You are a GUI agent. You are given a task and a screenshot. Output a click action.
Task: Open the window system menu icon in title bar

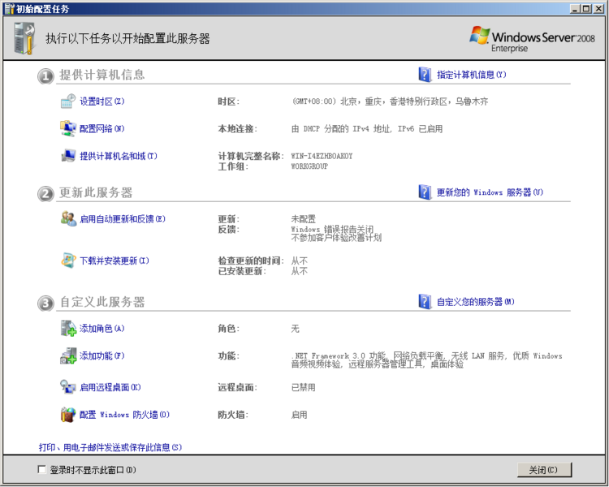click(9, 9)
